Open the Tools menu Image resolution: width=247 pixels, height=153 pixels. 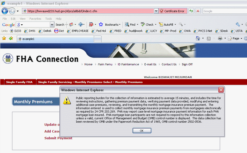click(48, 19)
